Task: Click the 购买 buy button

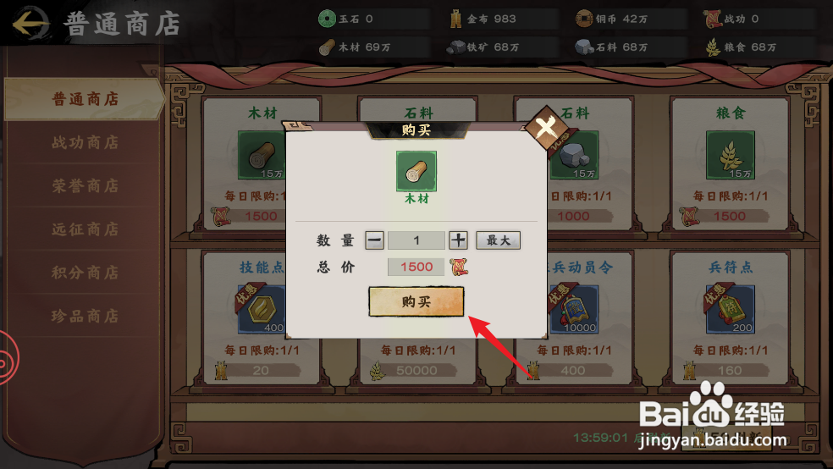Action: [416, 301]
